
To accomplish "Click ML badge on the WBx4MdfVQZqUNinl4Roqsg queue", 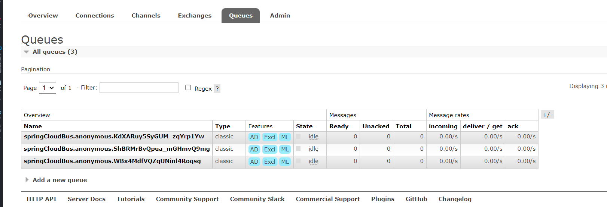I will (285, 162).
